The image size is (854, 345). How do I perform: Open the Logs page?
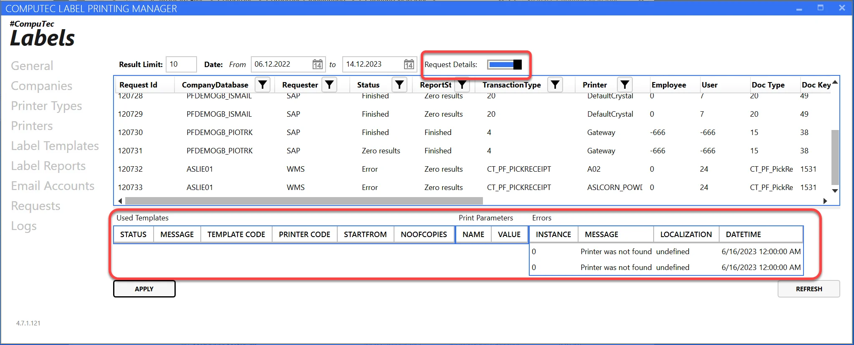24,226
